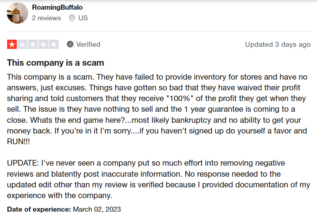Open the 'This company is a scam' review title
Image resolution: width=317 pixels, height=217 pixels.
(x=56, y=62)
